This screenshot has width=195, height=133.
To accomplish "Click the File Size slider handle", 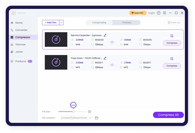I will point(73,112).
